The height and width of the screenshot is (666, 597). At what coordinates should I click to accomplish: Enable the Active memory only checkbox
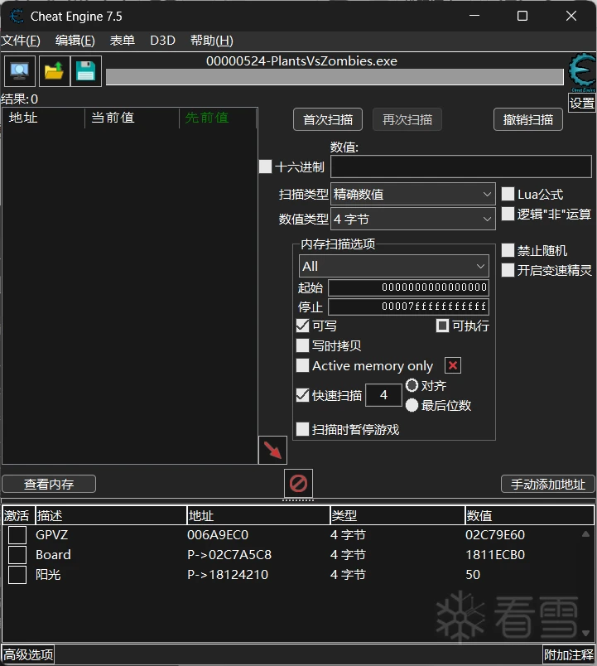click(x=302, y=365)
